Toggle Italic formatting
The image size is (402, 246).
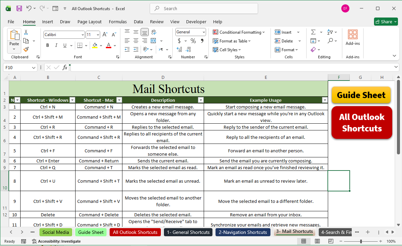pyautogui.click(x=56, y=45)
